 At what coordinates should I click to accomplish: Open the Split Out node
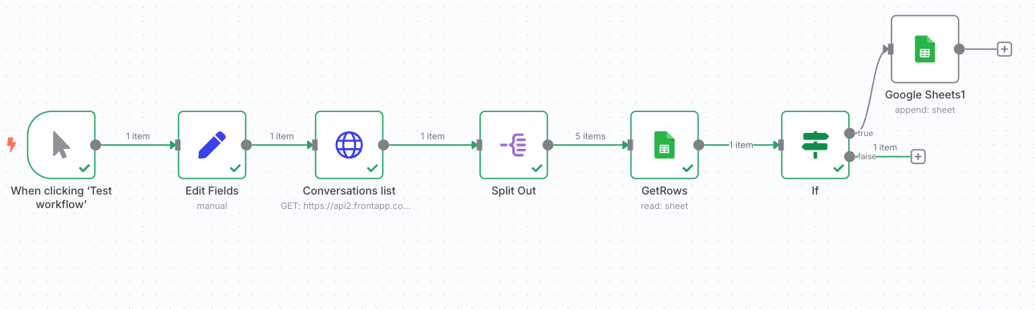[x=513, y=145]
